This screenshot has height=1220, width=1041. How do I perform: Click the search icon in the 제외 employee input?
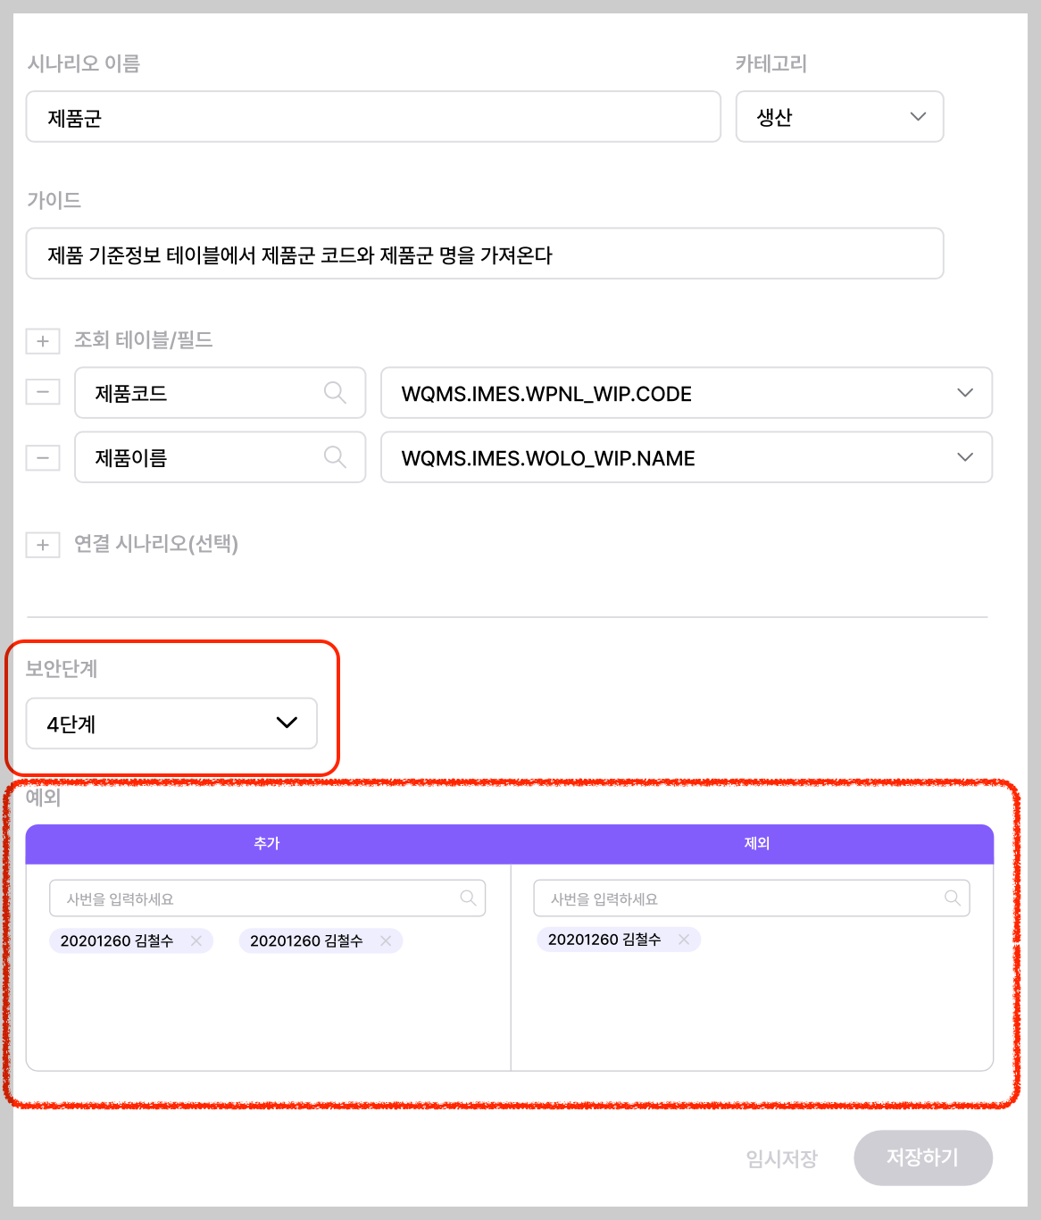tap(952, 898)
